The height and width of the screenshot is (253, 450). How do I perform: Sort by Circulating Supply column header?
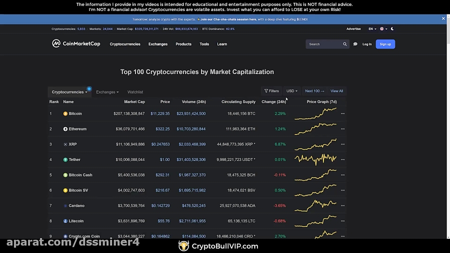tap(238, 102)
